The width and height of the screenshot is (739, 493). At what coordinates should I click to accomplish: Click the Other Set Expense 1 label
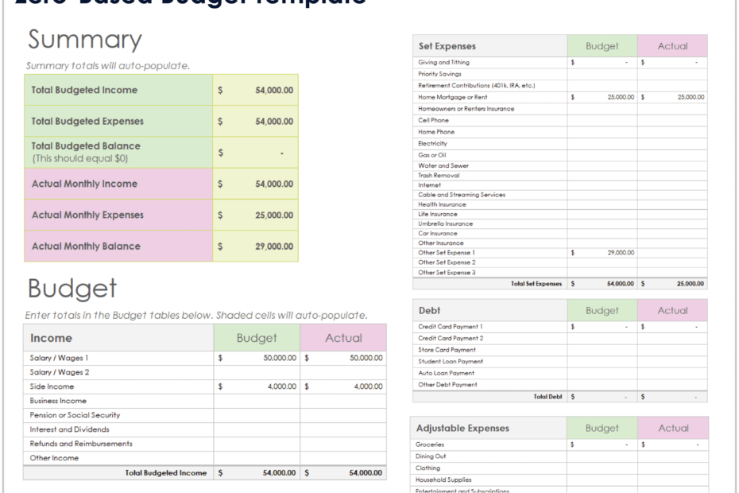(x=447, y=253)
